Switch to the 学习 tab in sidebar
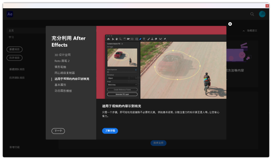The height and width of the screenshot is (160, 272). [11, 37]
